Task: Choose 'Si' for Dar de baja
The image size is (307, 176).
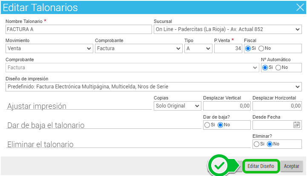Action: pyautogui.click(x=207, y=125)
